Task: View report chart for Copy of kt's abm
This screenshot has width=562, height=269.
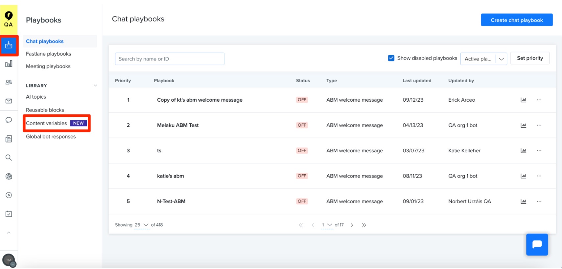Action: click(x=523, y=100)
